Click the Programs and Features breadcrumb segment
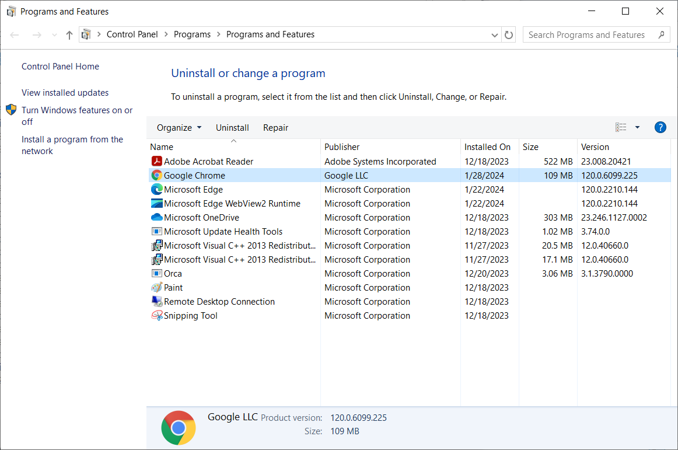Screen dimensions: 678x450 pos(270,34)
